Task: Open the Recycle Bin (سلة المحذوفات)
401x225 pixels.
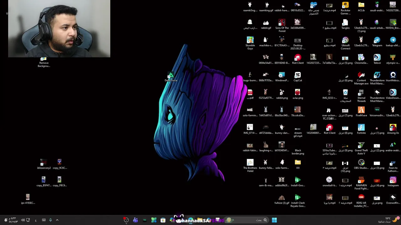Action: point(345,96)
